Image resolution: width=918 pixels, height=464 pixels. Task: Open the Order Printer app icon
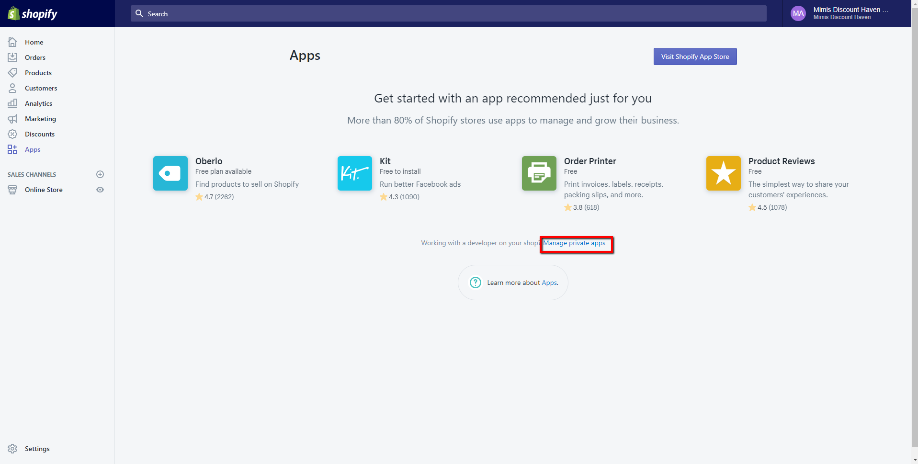[539, 173]
